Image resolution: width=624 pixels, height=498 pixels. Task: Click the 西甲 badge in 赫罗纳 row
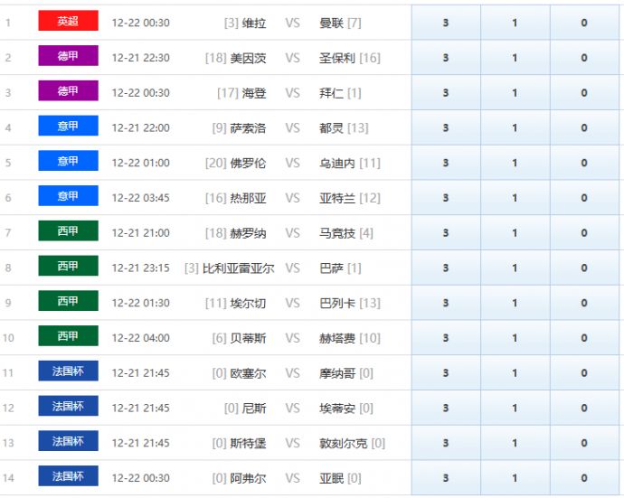click(68, 231)
